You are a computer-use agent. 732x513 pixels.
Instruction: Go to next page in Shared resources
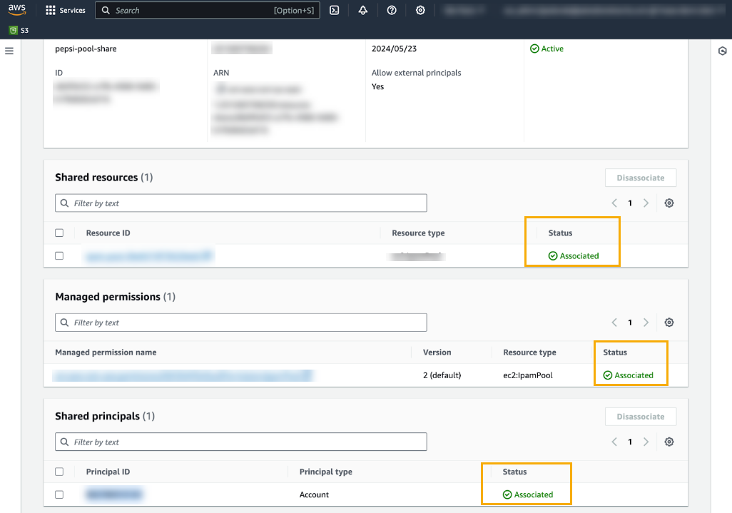pyautogui.click(x=646, y=203)
